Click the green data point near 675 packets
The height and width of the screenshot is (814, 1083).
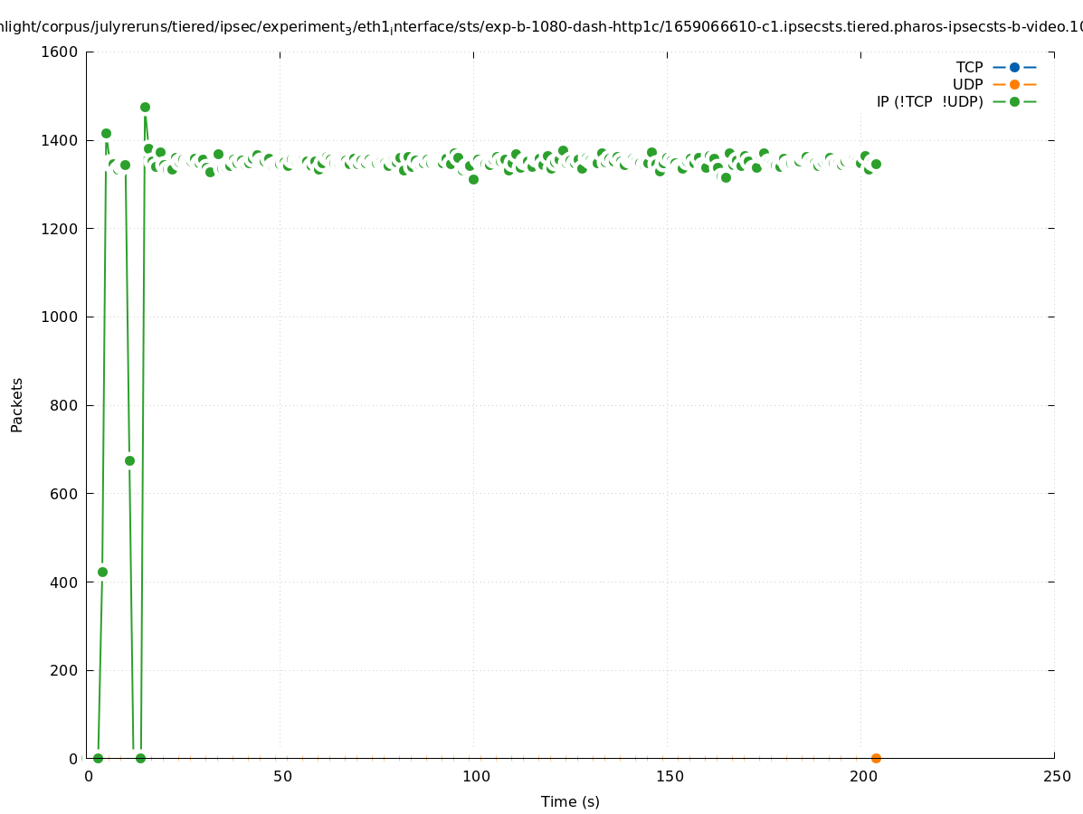click(x=129, y=460)
